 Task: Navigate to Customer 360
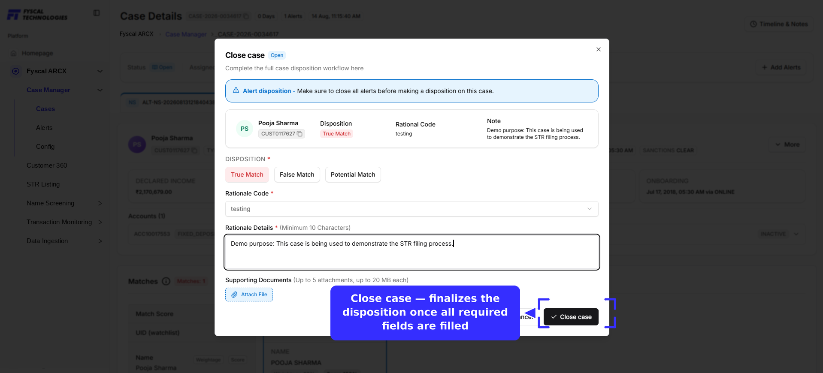(47, 165)
